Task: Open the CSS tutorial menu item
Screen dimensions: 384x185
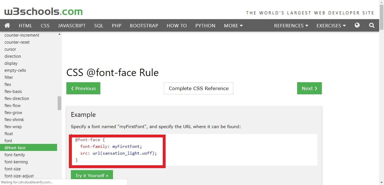Action: point(45,26)
